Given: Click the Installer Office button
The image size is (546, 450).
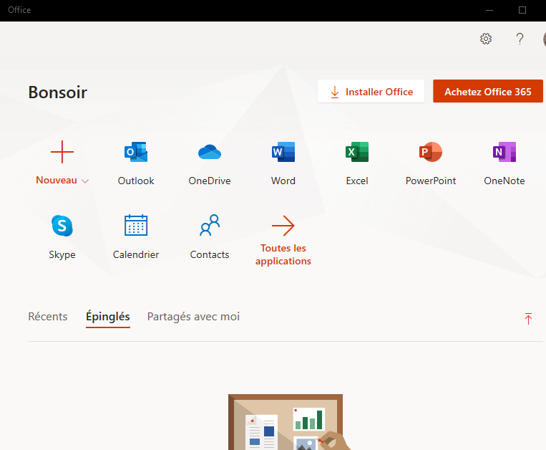Looking at the screenshot, I should point(371,91).
